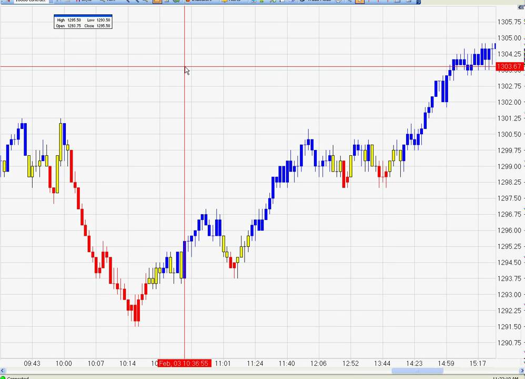The image size is (525, 379).
Task: Click the 10:07 time axis label
Action: [96, 364]
